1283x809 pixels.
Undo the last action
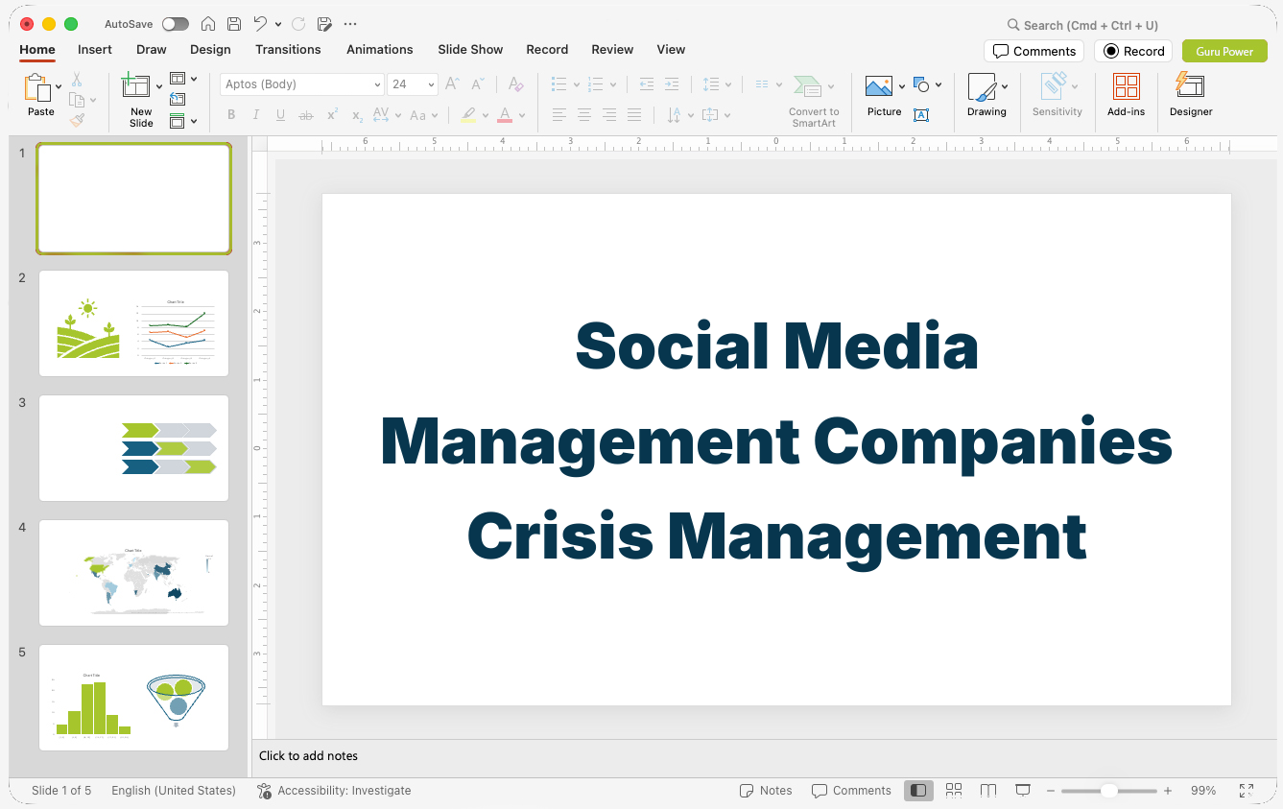[x=260, y=24]
